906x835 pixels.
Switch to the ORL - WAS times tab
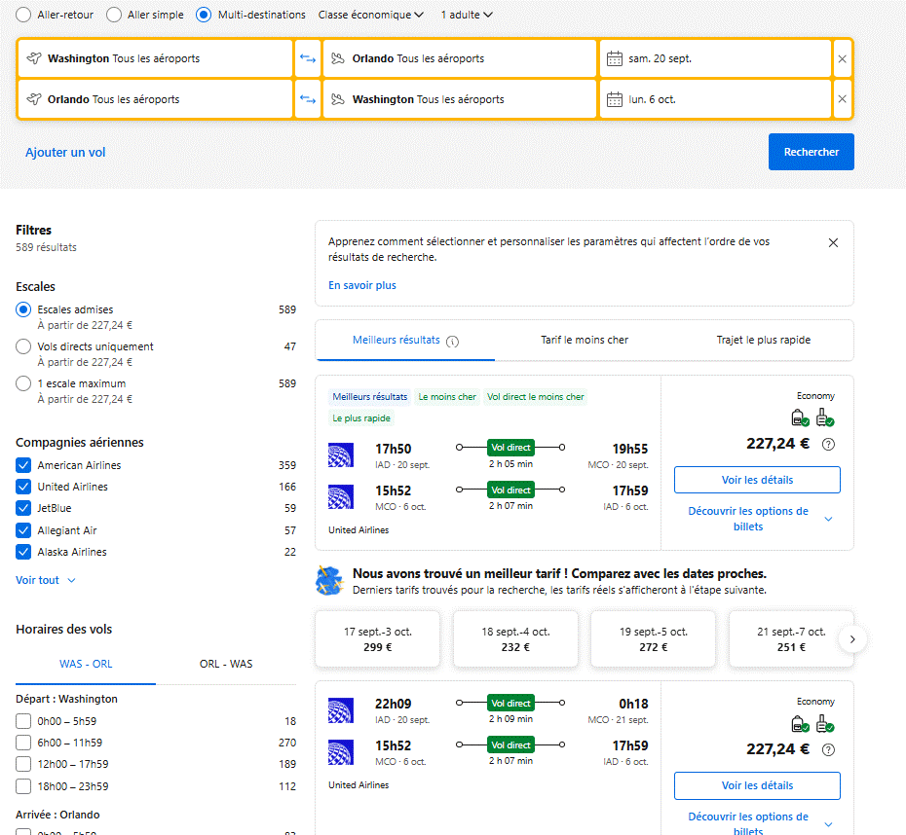(x=226, y=664)
